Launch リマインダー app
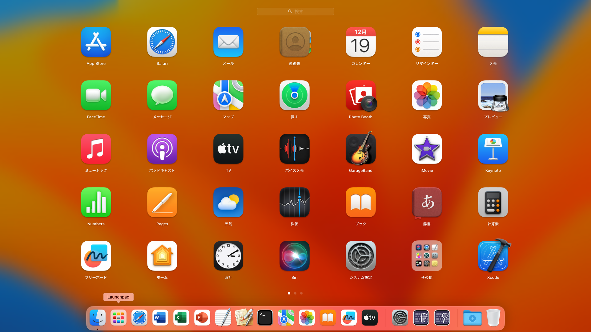The image size is (591, 332). [x=427, y=42]
